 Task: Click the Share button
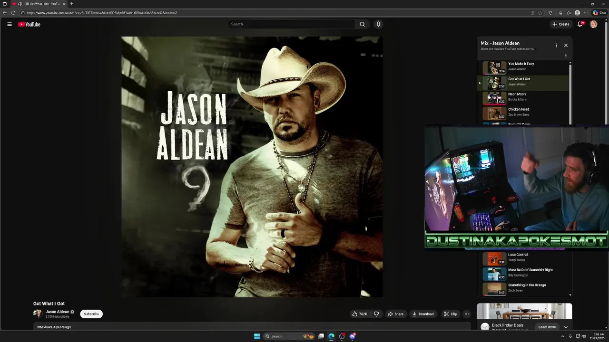point(395,314)
